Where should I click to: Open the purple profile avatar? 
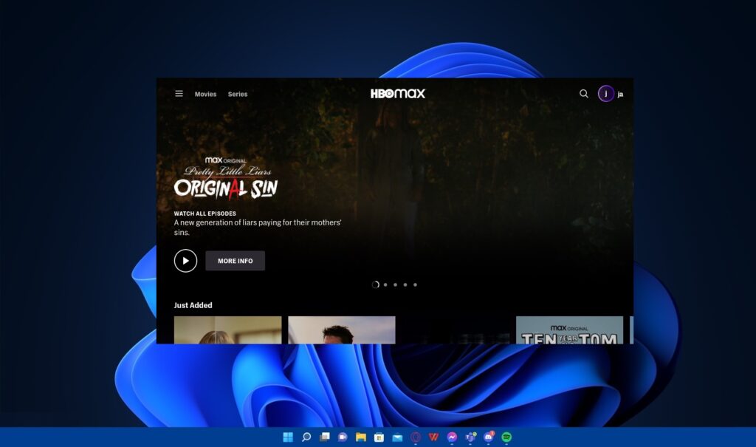point(606,94)
